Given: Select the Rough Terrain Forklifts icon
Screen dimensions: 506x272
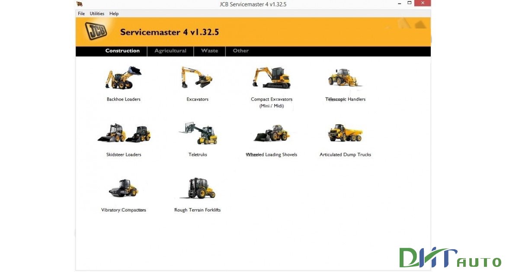Looking at the screenshot, I should point(198,188).
